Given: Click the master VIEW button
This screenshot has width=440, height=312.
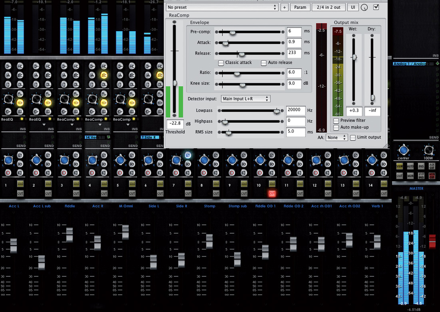Looking at the screenshot, I should click(x=400, y=166).
